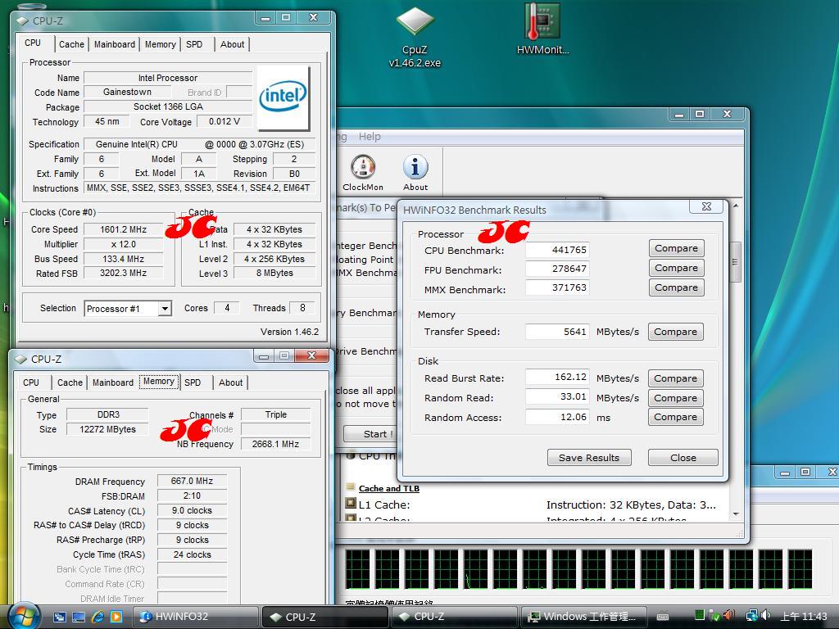This screenshot has width=839, height=629.
Task: Click the Core Speed value 1601.2 MHz
Action: click(x=124, y=229)
